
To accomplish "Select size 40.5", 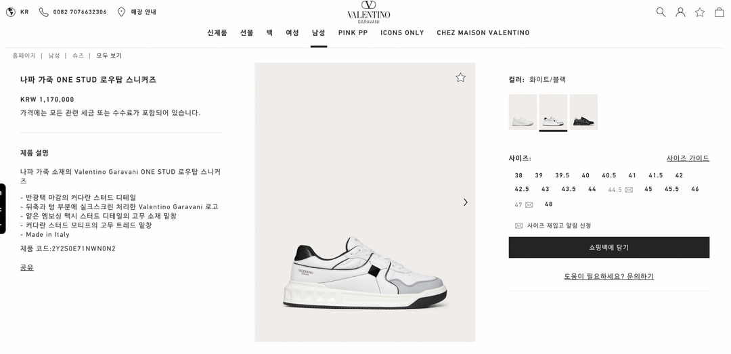I will [x=609, y=175].
